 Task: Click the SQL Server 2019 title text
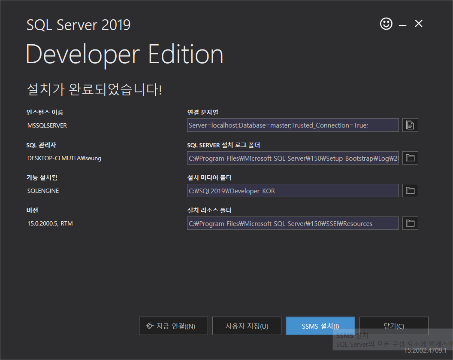pos(79,25)
